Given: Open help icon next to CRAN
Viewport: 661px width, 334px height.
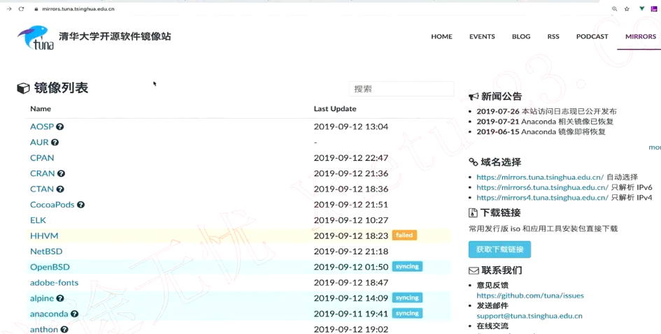Looking at the screenshot, I should (61, 173).
